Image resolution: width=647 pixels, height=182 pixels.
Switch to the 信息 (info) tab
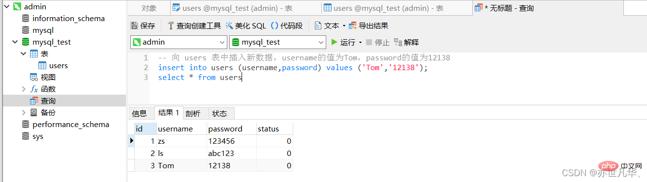[x=139, y=113]
